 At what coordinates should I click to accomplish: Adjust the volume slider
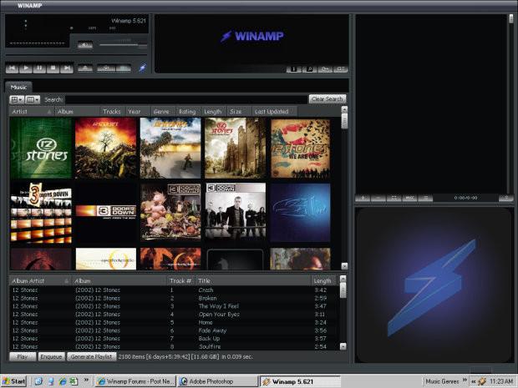(x=123, y=44)
